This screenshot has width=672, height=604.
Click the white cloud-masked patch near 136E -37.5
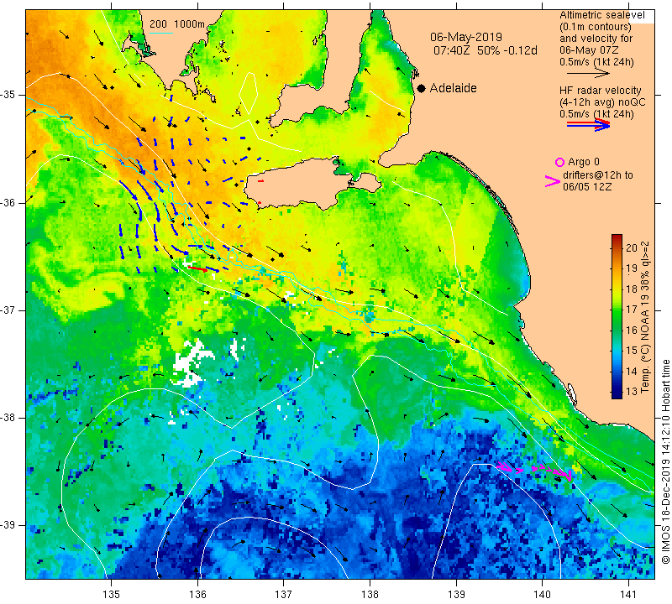192,362
